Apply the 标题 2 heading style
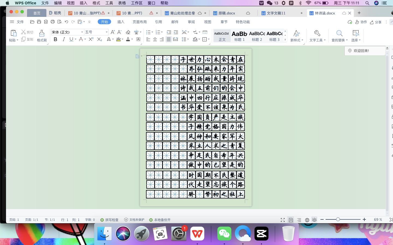 (257, 36)
